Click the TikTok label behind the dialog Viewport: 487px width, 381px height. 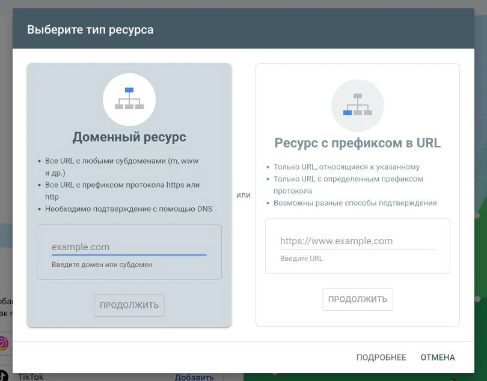pos(31,377)
